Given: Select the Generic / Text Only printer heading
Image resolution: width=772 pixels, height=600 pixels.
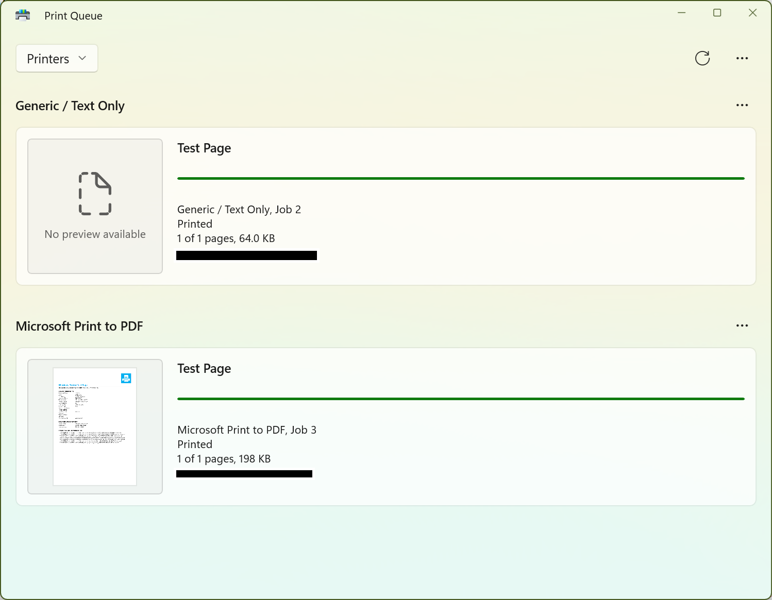Looking at the screenshot, I should pos(70,106).
